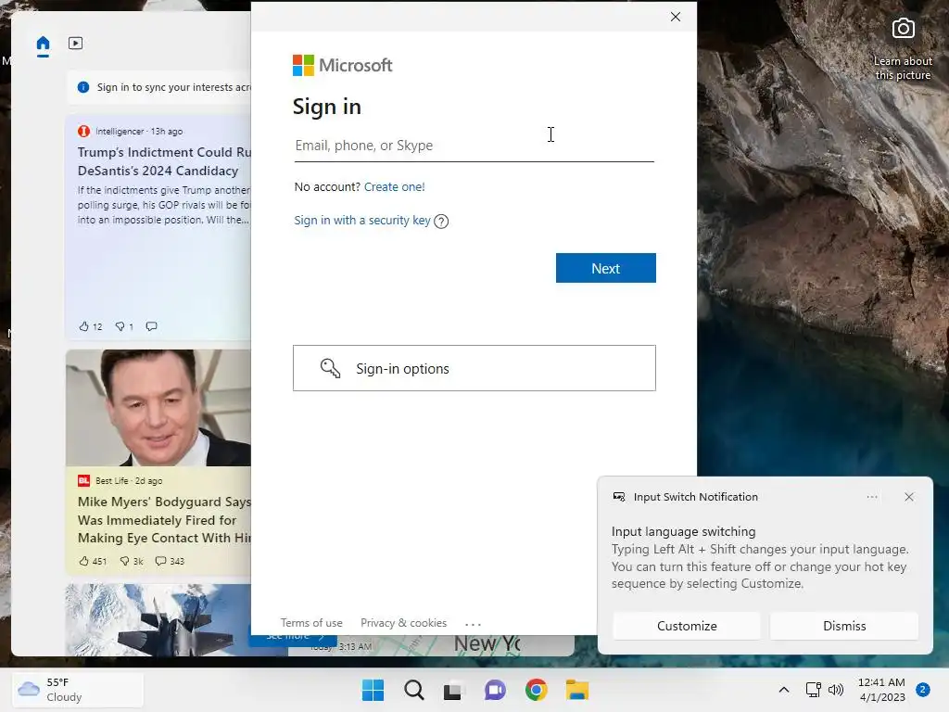Click the key icon in Sign-in options

pos(330,368)
